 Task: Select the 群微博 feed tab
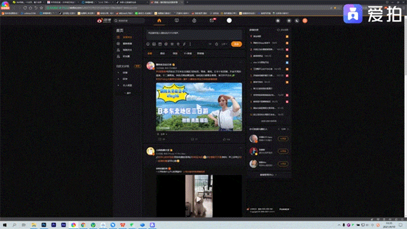200,53
